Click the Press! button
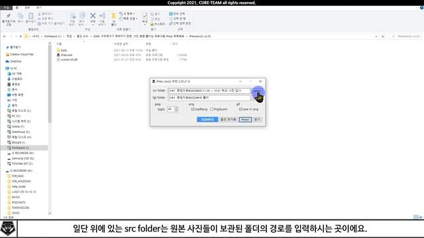This screenshot has width=424, height=238. [245, 119]
